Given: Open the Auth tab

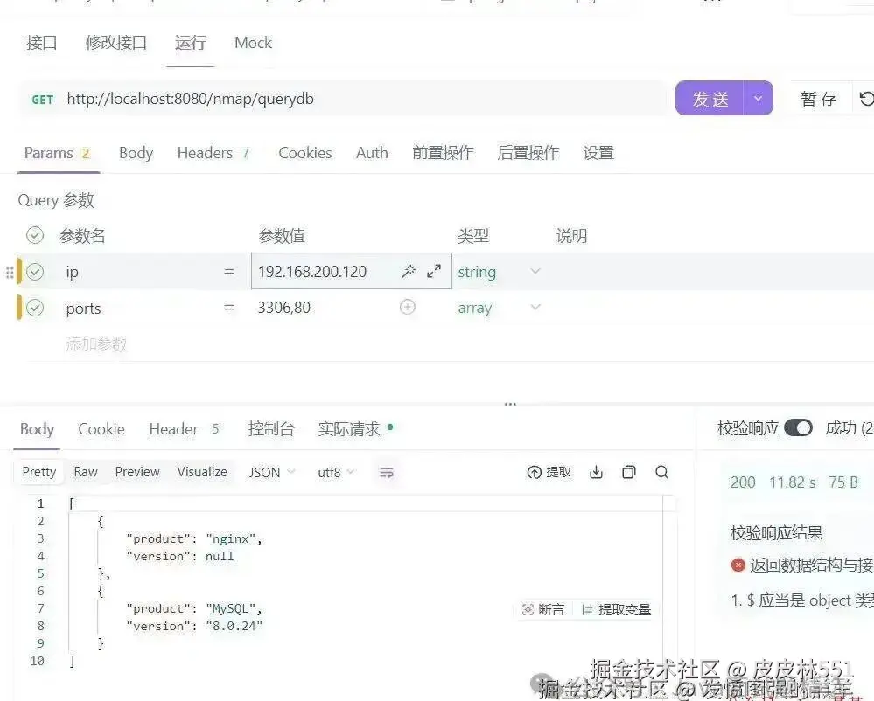Looking at the screenshot, I should pos(372,153).
